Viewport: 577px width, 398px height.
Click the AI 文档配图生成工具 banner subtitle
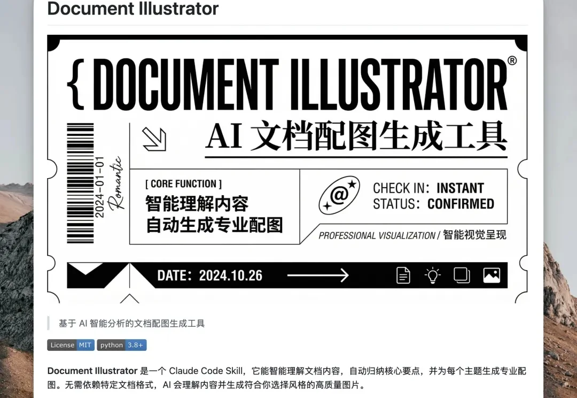click(x=356, y=137)
